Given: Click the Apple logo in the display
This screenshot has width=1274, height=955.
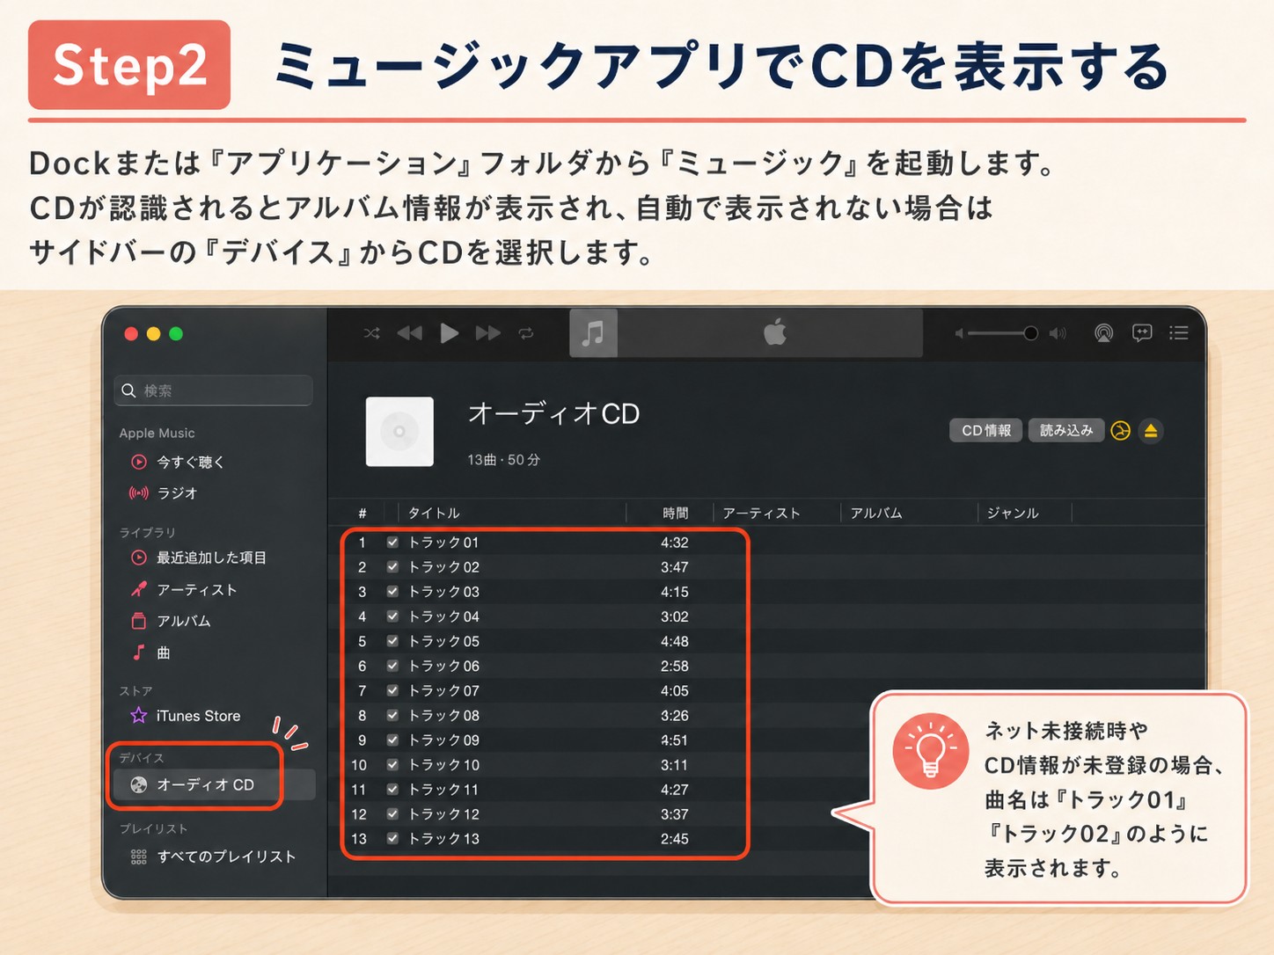Looking at the screenshot, I should 775,332.
